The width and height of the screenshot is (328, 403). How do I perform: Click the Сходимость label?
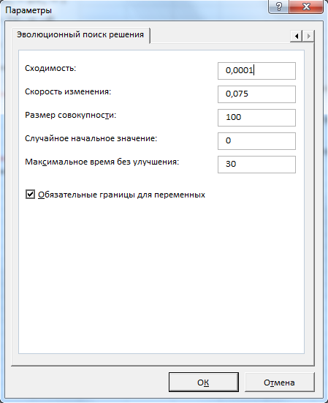[50, 68]
